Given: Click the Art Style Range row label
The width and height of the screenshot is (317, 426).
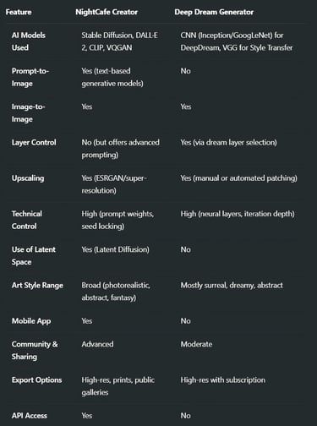Looking at the screenshot, I should click(x=37, y=286).
